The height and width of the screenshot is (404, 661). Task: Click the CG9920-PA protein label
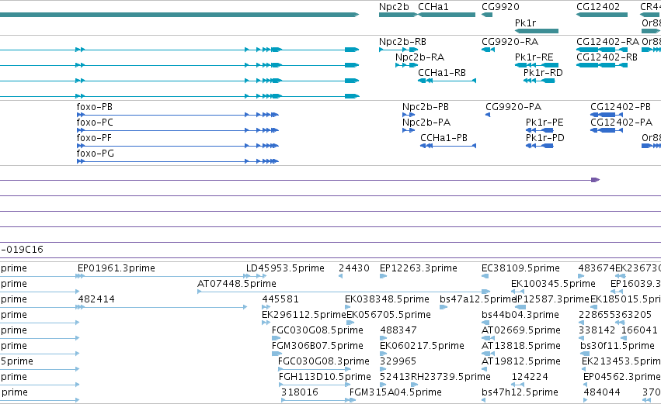(513, 107)
